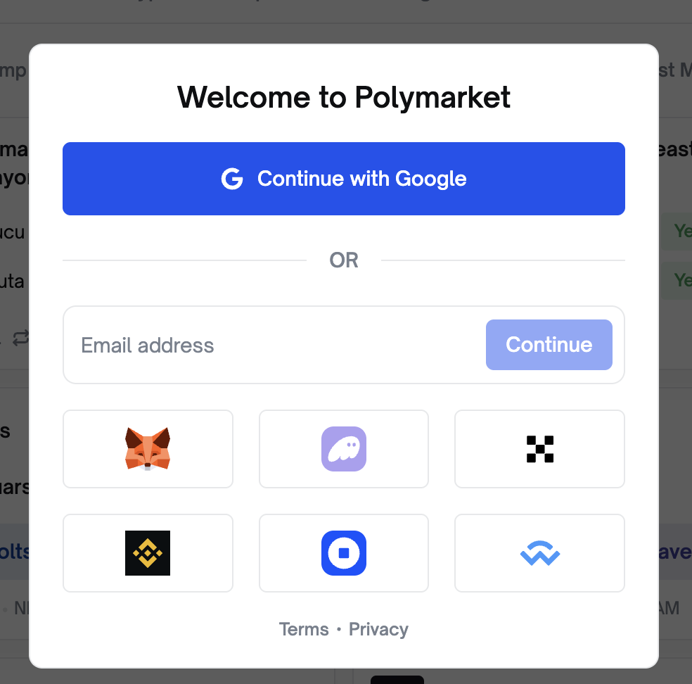Connect using the Binance wallet icon
The width and height of the screenshot is (692, 684).
click(x=148, y=553)
